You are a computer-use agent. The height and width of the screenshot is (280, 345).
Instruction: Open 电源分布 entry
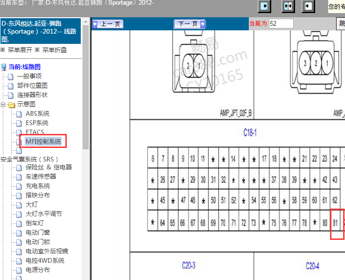click(38, 270)
